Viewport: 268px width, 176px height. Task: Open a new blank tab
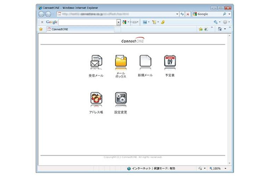click(x=117, y=29)
